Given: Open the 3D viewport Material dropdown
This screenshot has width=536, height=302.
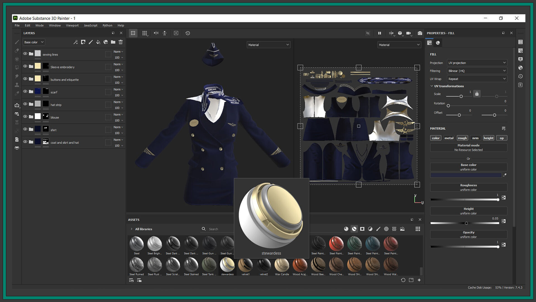Looking at the screenshot, I should (269, 45).
